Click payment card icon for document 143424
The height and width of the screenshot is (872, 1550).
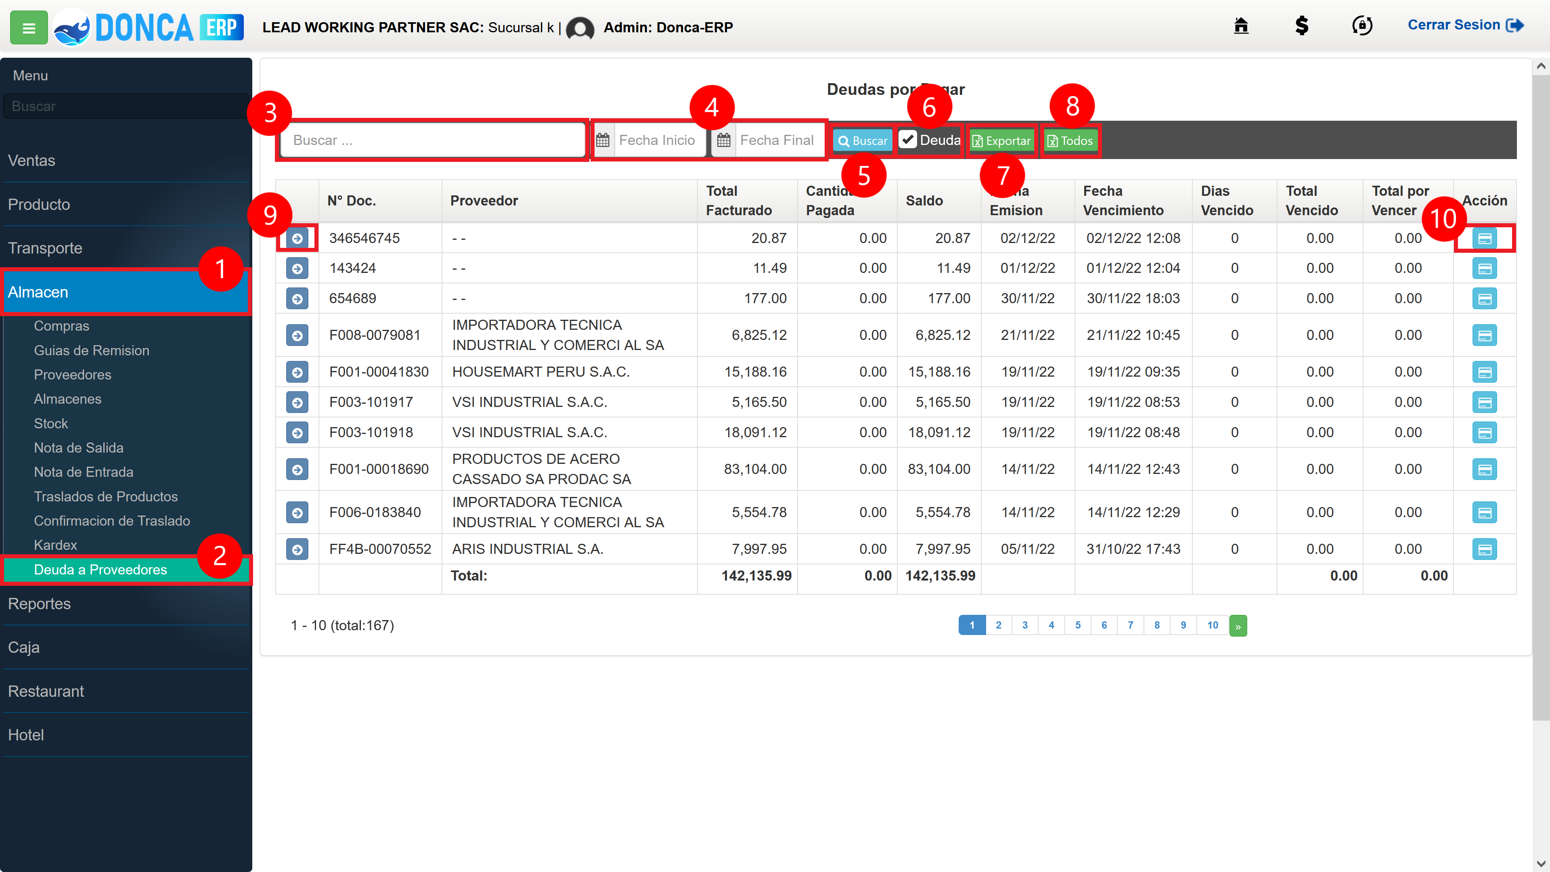coord(1485,268)
